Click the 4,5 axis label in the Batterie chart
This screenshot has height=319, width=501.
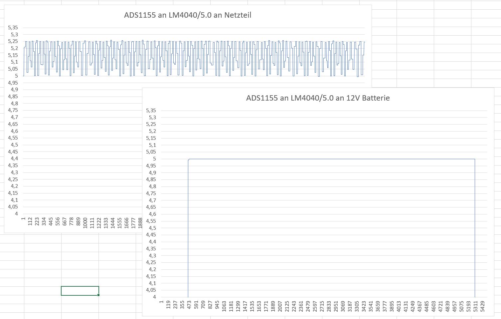pos(152,228)
